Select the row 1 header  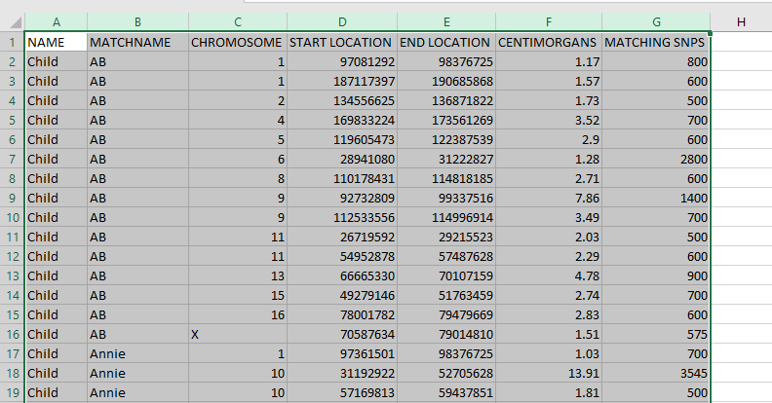coord(12,42)
